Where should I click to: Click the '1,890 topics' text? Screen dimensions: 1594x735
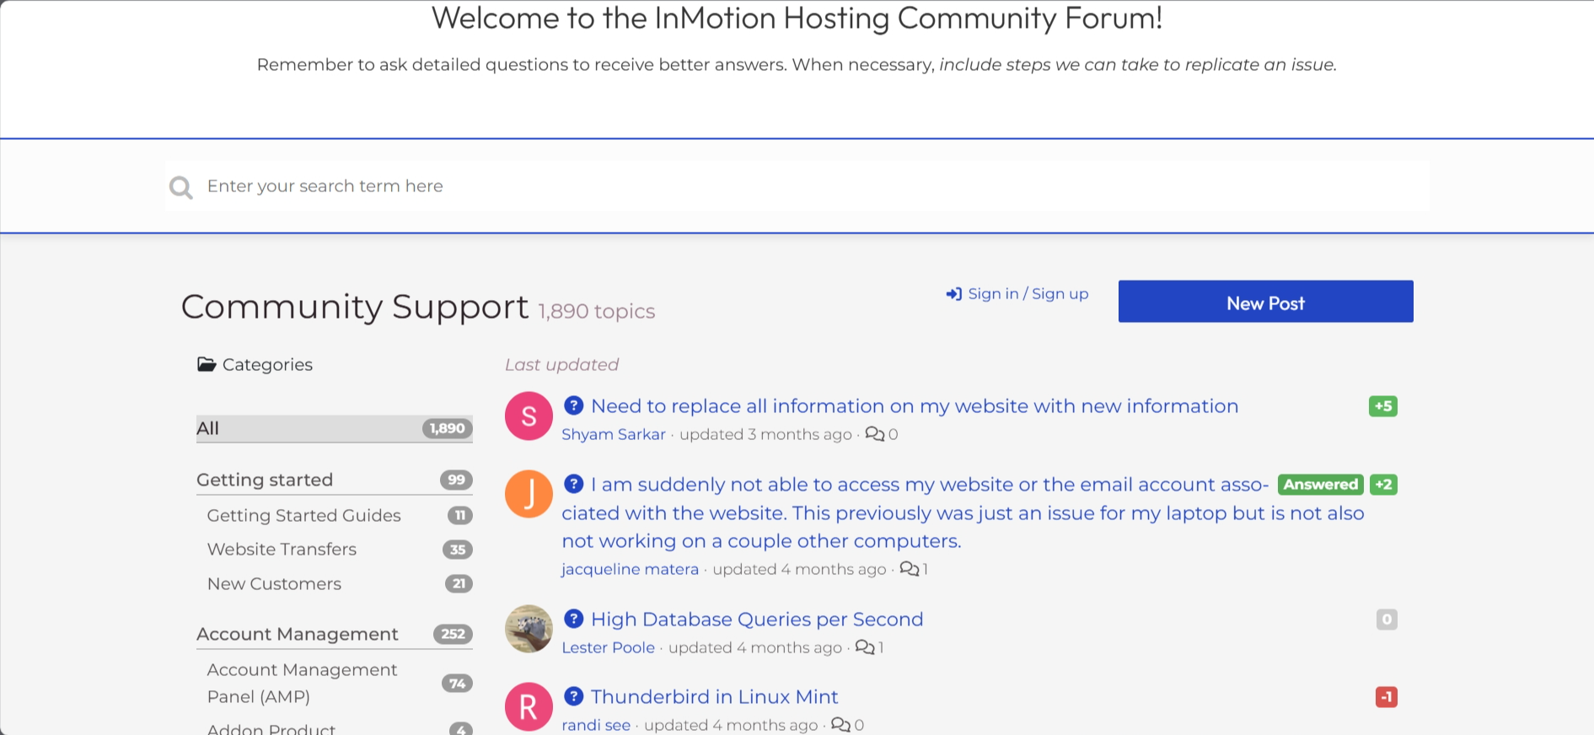596,311
